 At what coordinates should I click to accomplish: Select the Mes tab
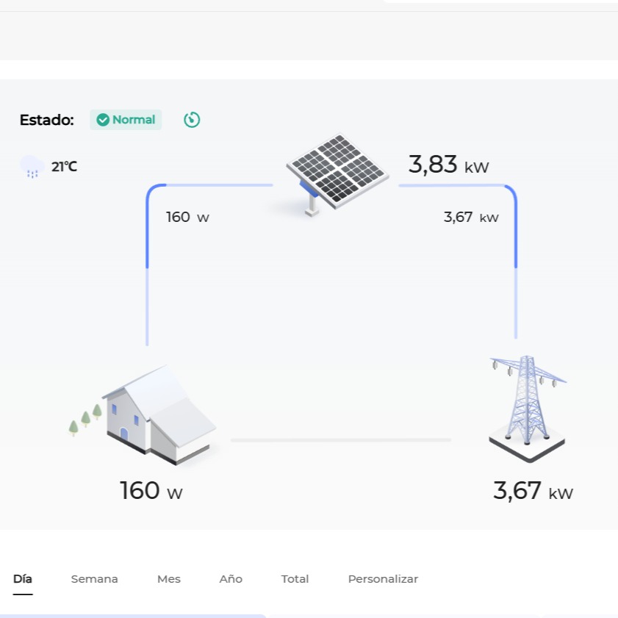(x=168, y=579)
